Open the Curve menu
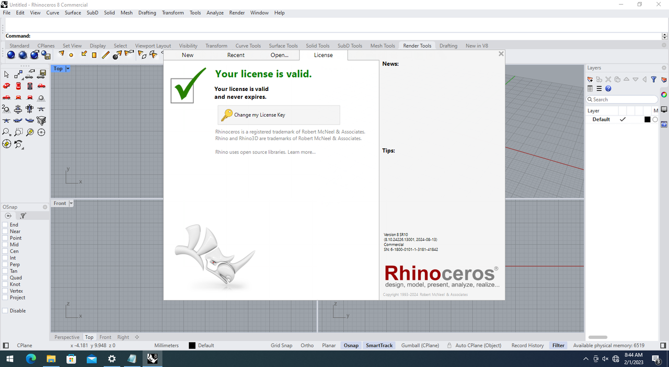Image resolution: width=669 pixels, height=367 pixels. point(53,13)
